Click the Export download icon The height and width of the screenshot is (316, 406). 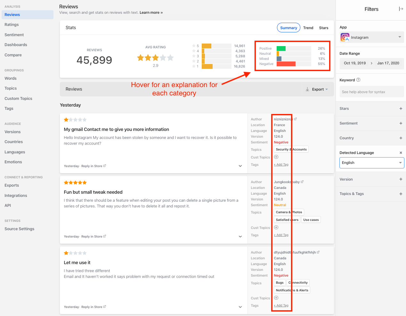pyautogui.click(x=307, y=89)
